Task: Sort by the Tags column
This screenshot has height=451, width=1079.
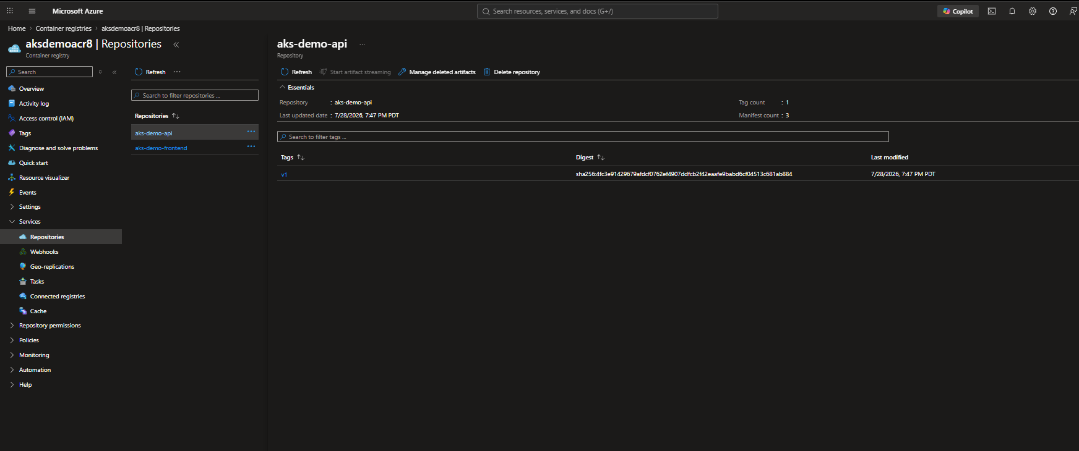Action: [x=293, y=158]
